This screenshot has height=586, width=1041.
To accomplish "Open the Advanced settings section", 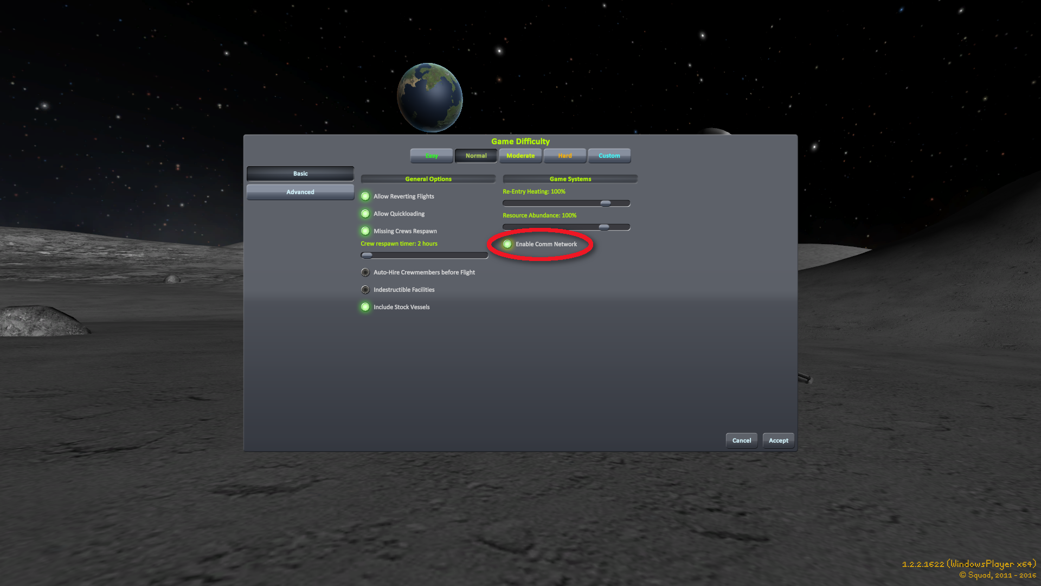I will [x=300, y=192].
